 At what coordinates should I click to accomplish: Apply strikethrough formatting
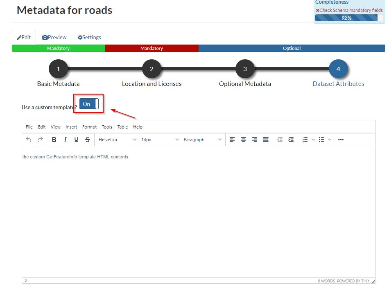[87, 140]
